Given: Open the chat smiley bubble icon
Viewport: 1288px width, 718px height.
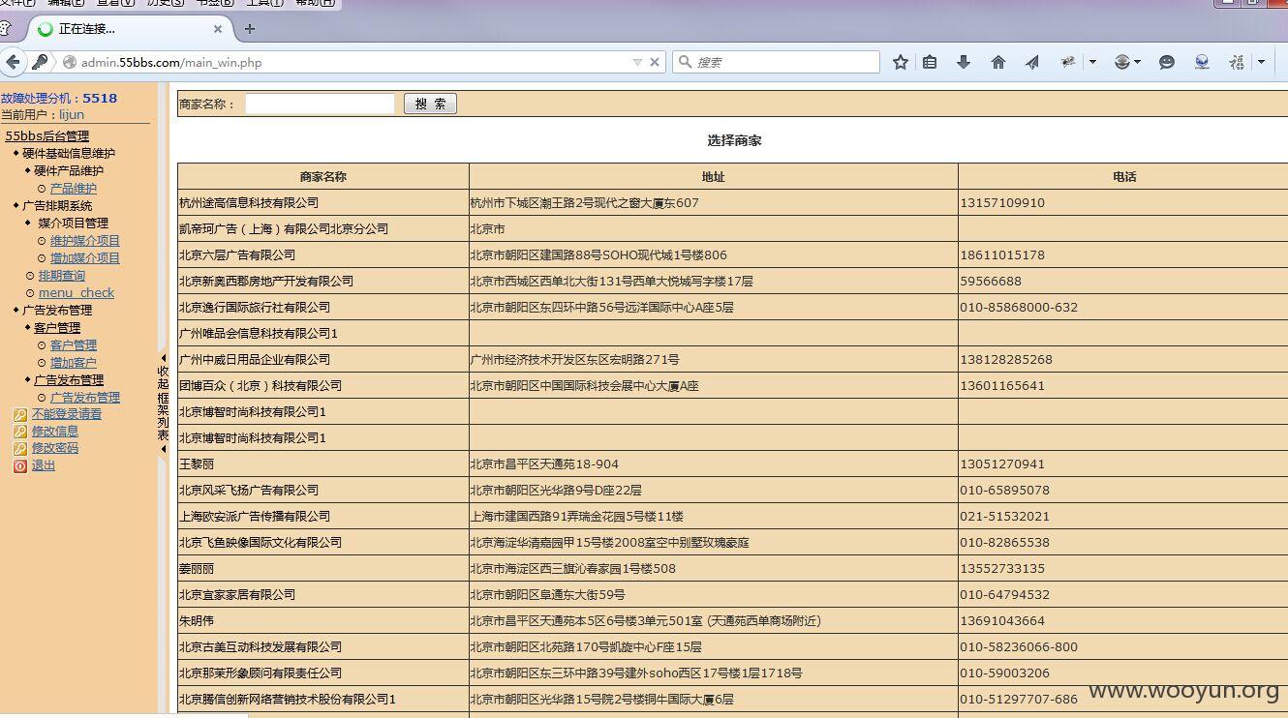Looking at the screenshot, I should [x=1167, y=62].
